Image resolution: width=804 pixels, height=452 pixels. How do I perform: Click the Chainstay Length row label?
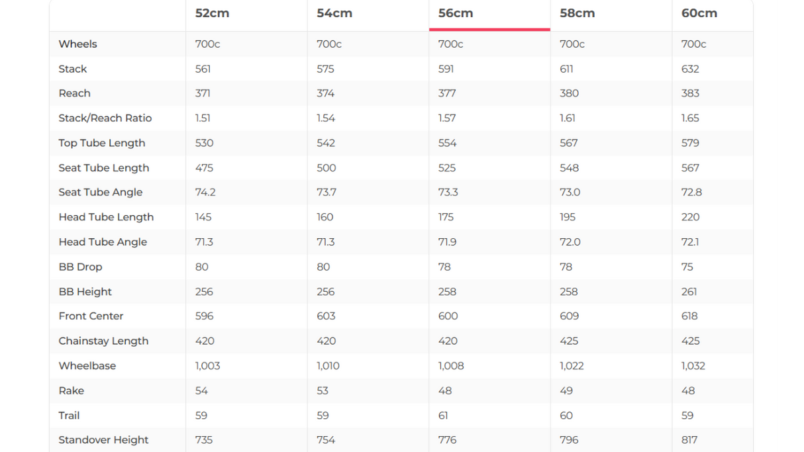pos(103,341)
